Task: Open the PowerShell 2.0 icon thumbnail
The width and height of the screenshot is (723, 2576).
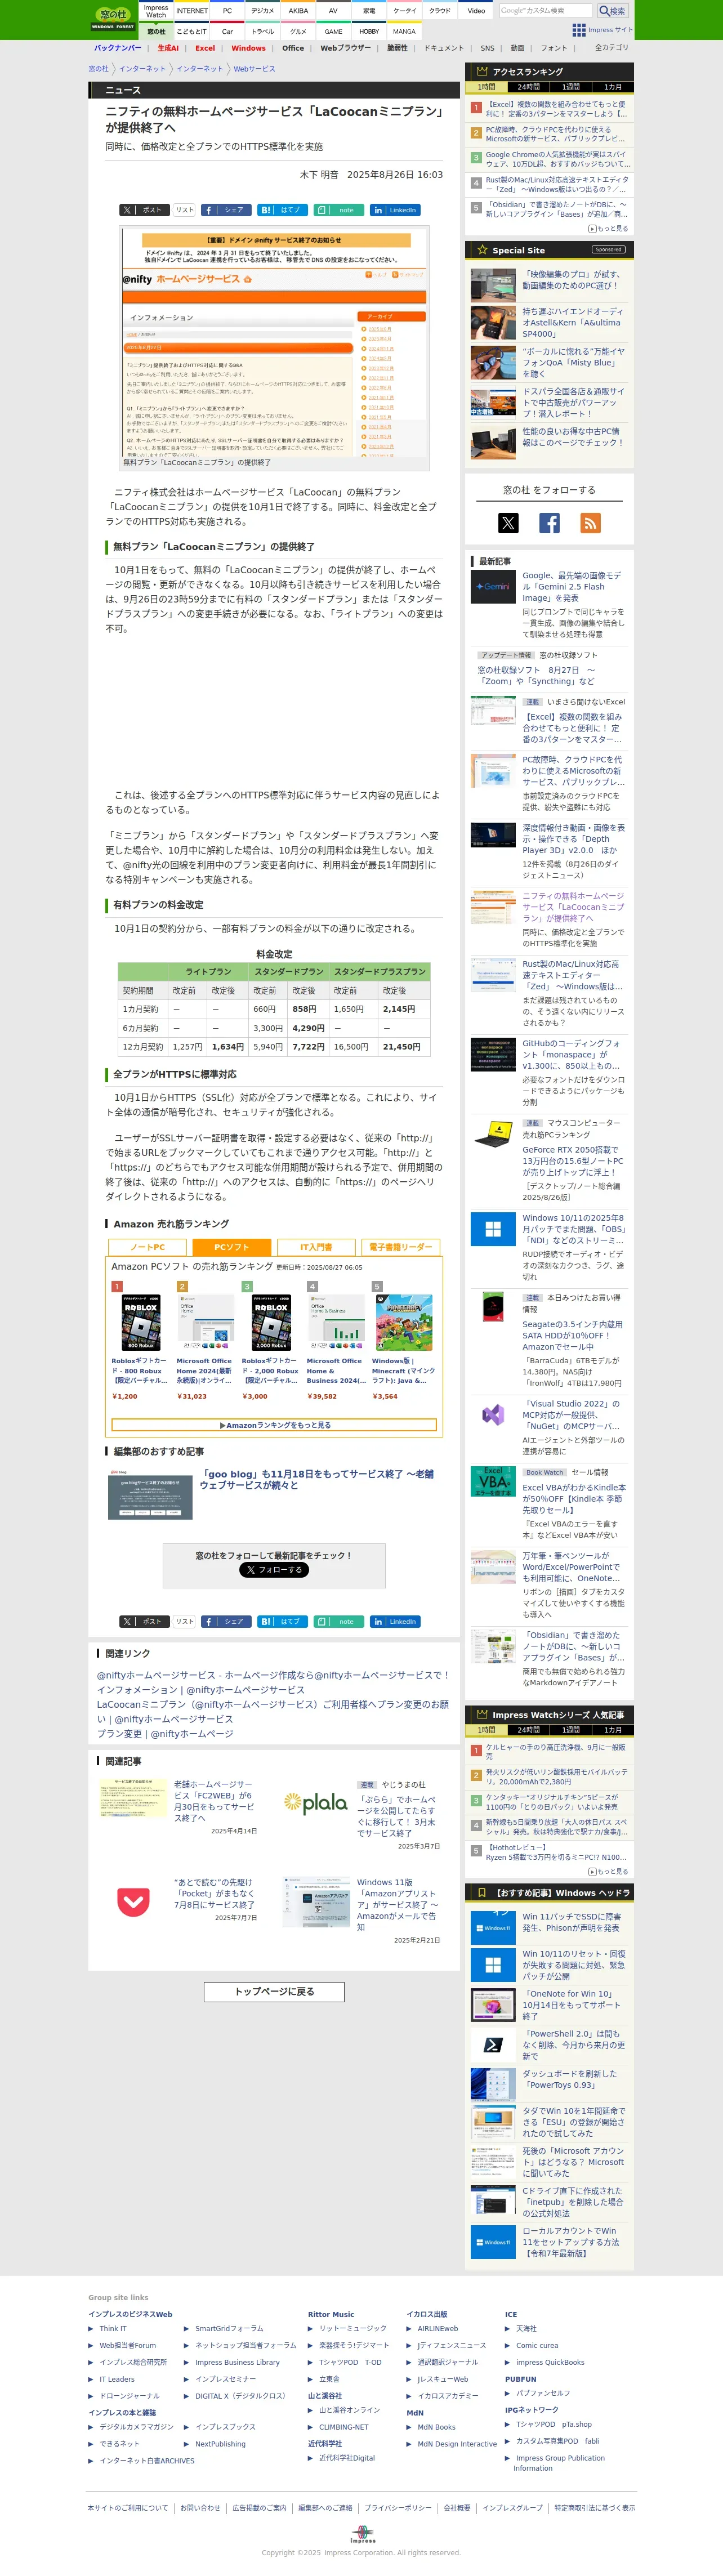Action: pos(493,2046)
